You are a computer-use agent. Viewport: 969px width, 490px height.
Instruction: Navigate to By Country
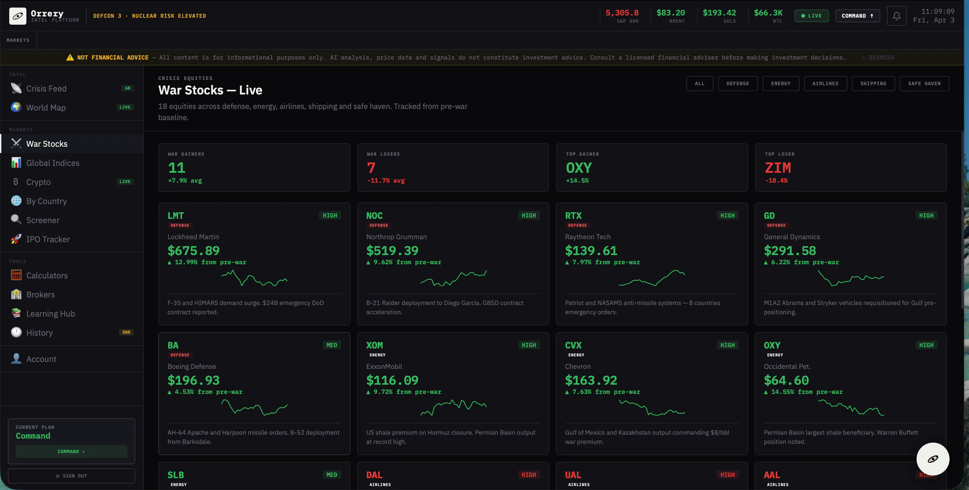click(72, 201)
